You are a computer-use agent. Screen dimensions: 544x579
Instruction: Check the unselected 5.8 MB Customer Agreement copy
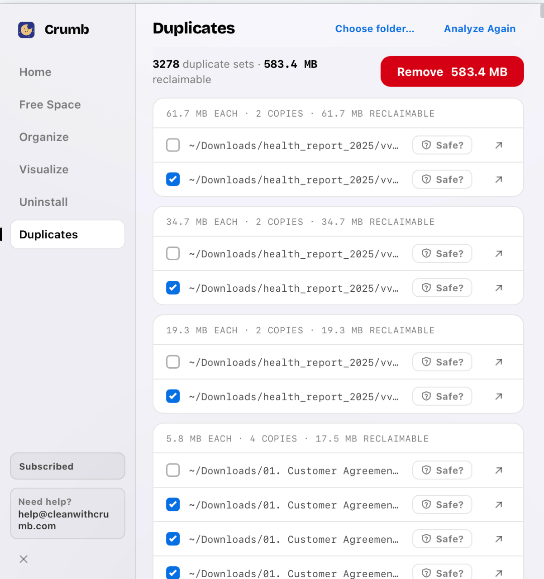click(173, 470)
